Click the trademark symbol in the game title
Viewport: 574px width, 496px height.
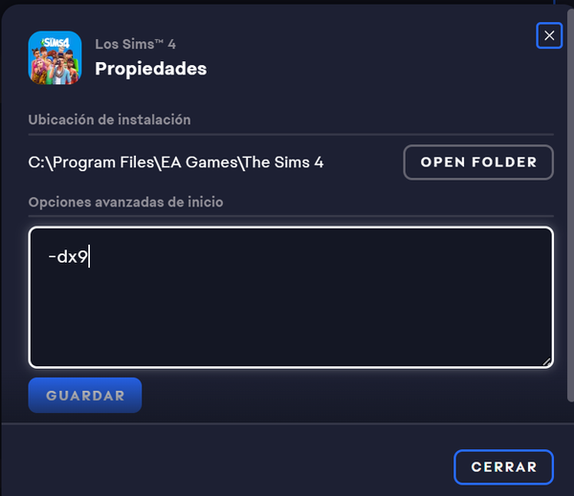click(159, 41)
